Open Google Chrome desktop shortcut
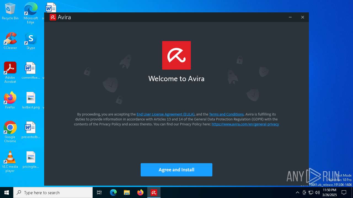Screen dimensions: 353x198 tap(10, 132)
